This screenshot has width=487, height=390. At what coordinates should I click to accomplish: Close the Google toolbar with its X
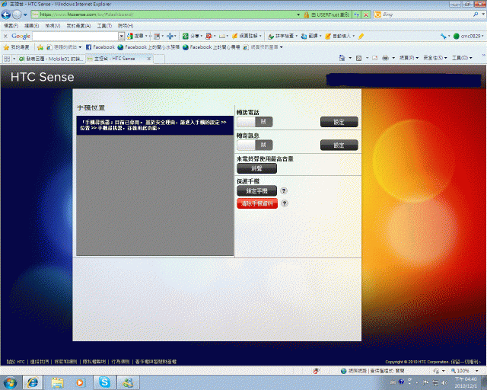click(x=5, y=36)
